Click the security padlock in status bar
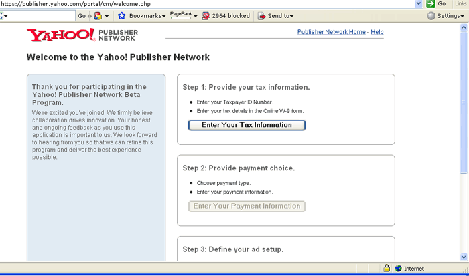 [386, 269]
